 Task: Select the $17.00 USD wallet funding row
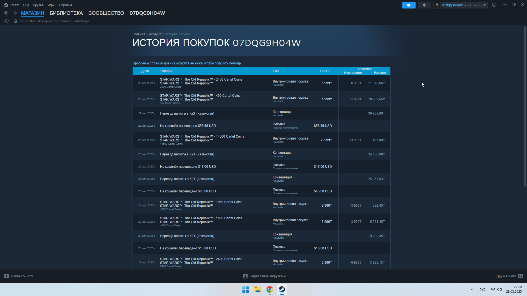coord(261,166)
